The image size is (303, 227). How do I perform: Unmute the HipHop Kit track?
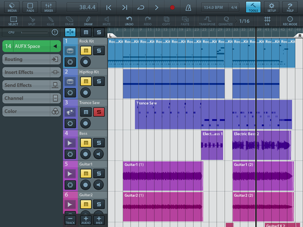[x=86, y=81]
